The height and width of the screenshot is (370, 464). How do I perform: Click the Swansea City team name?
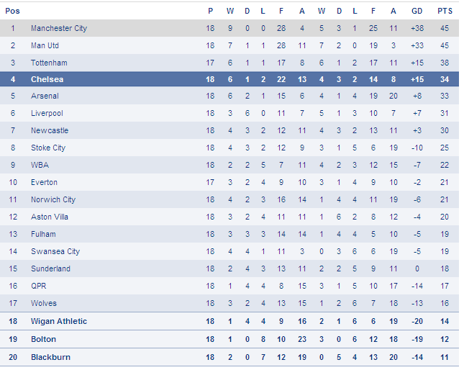(x=55, y=252)
